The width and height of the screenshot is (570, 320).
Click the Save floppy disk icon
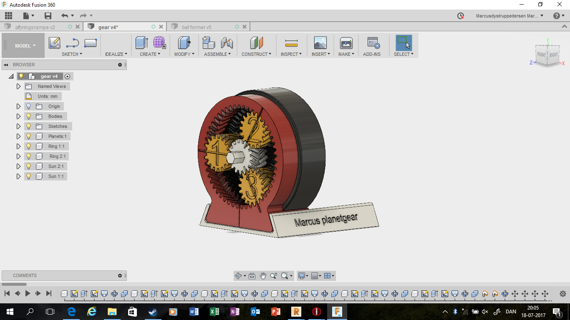point(48,16)
